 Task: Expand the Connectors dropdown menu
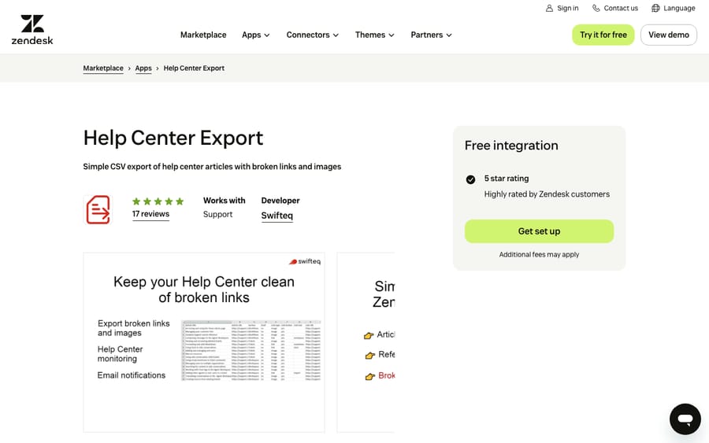tap(312, 35)
